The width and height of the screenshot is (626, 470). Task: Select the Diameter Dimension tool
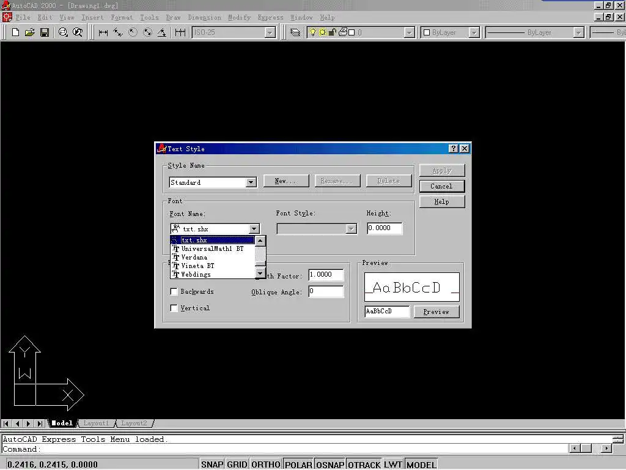click(147, 33)
